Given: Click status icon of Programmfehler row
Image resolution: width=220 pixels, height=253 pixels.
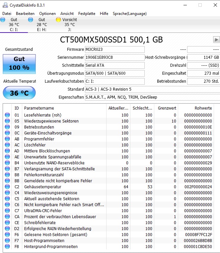Looking at the screenshot, I should 7,139.
